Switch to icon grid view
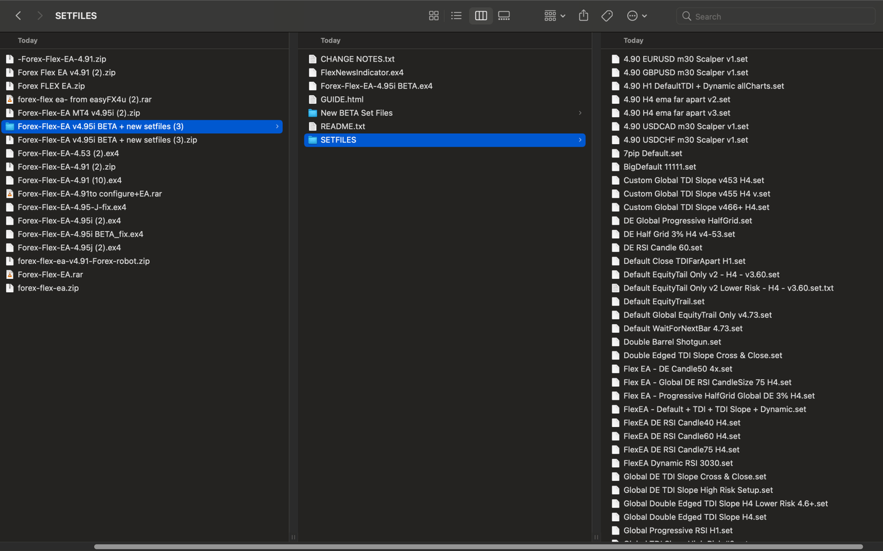This screenshot has width=883, height=551. (x=433, y=16)
